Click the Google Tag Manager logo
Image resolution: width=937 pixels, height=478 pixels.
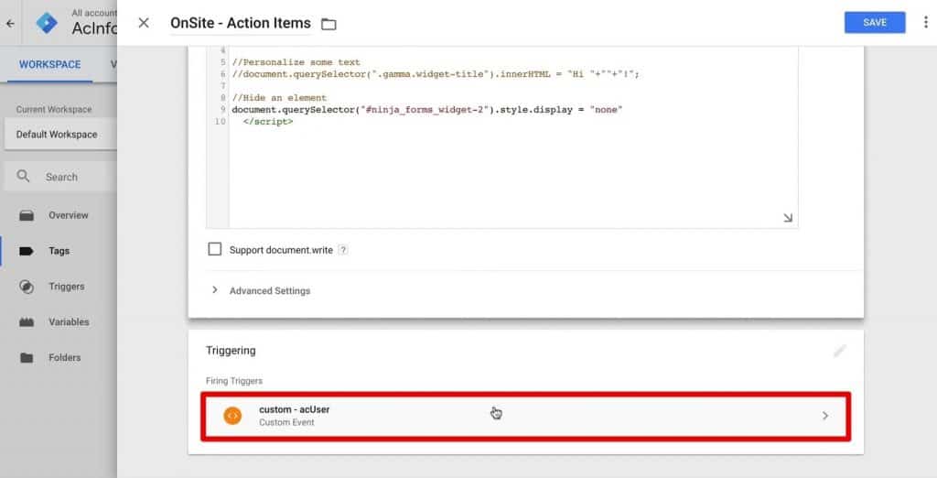click(x=47, y=23)
